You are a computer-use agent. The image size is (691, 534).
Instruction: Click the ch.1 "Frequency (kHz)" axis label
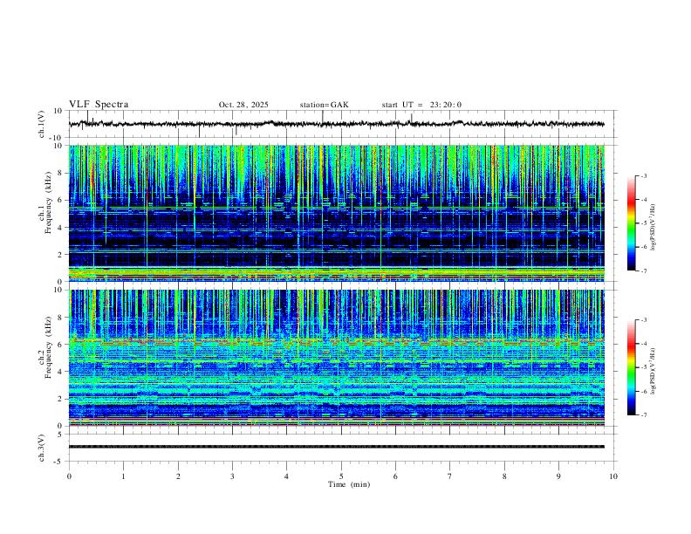(x=48, y=202)
